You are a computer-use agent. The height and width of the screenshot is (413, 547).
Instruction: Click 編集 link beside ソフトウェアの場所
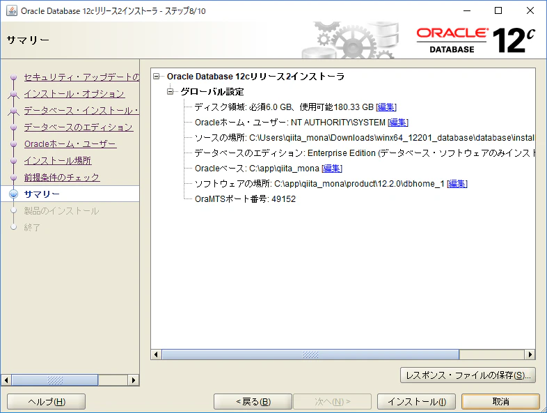pyautogui.click(x=457, y=184)
